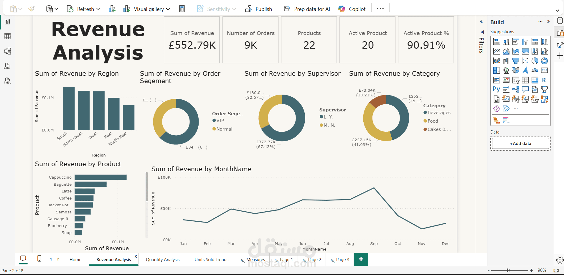564x275 pixels.
Task: Switch to Table view in left sidebar
Action: 7,36
